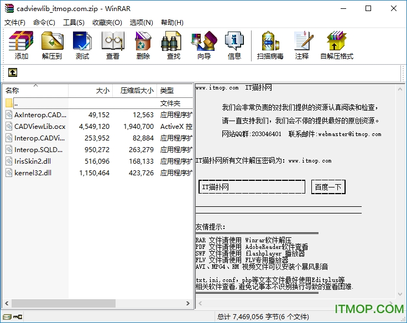
Task: Select Interop.SQLD... file name
Action: point(38,150)
